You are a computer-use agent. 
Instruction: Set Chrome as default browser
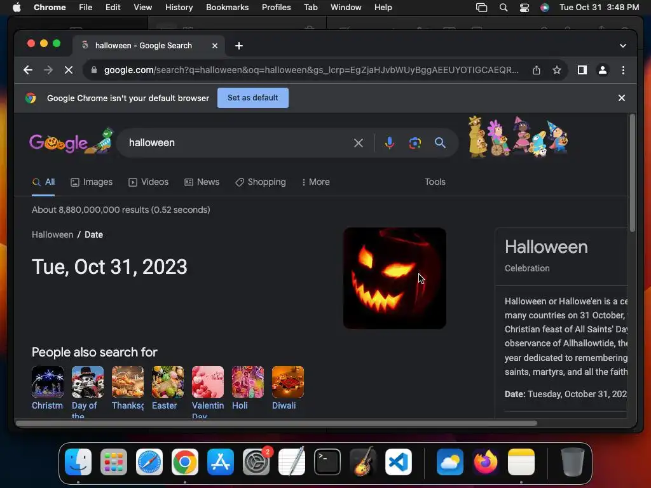[253, 98]
